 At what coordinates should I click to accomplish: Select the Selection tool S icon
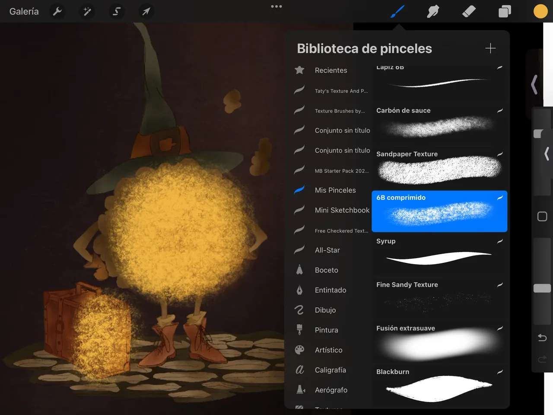click(117, 12)
